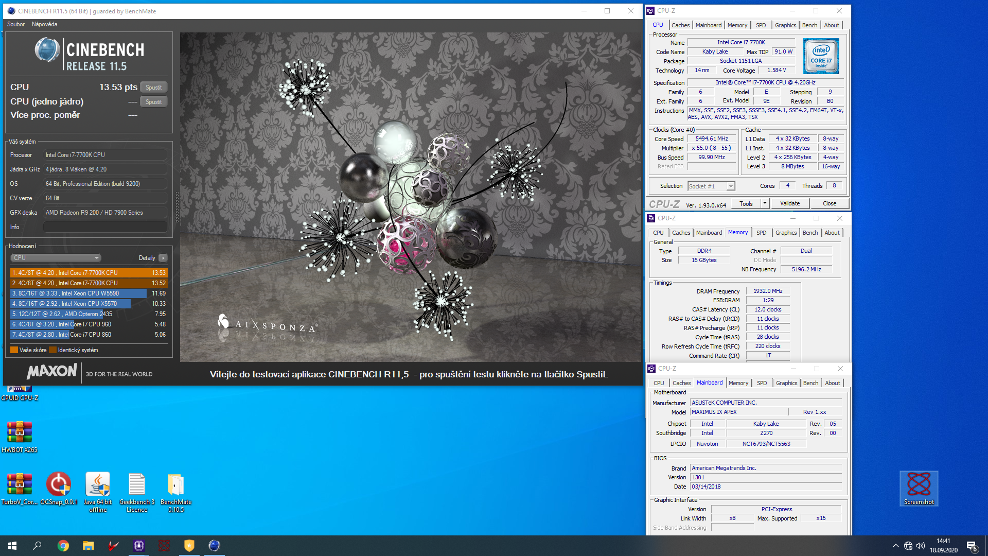Open the Windows Start menu
The width and height of the screenshot is (988, 556).
[12, 546]
